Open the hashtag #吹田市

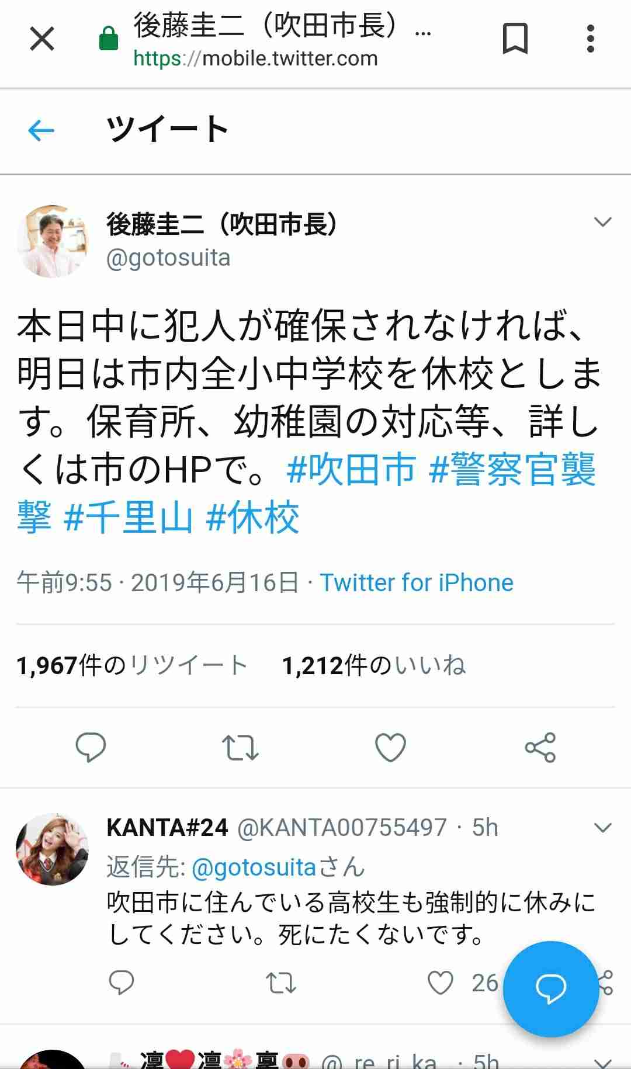[352, 469]
